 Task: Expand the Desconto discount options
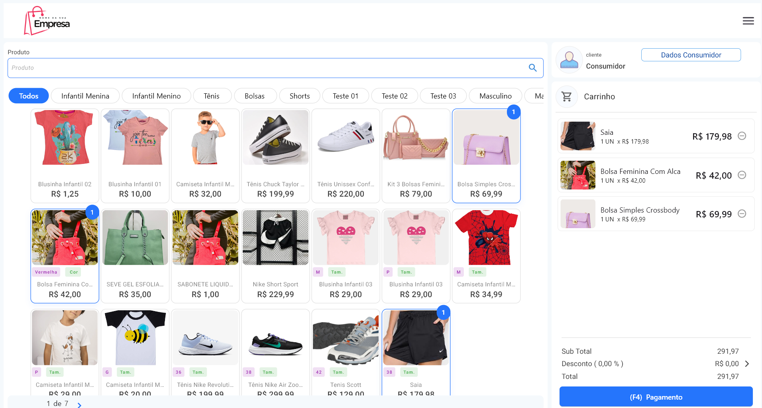(x=747, y=364)
